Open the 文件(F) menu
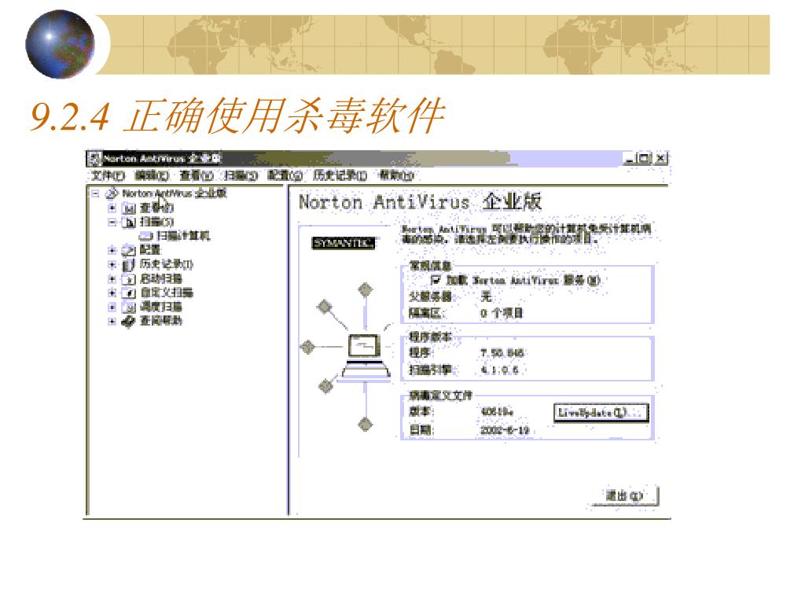Viewport: 805px width, 604px height. 108,175
